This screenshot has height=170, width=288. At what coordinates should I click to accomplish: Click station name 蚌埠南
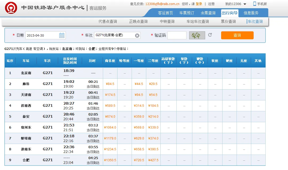[26, 138]
